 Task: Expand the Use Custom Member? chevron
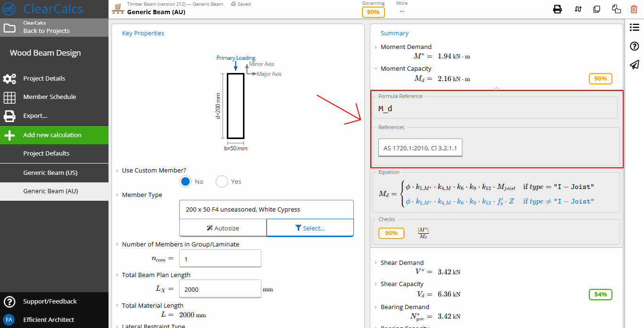[117, 171]
